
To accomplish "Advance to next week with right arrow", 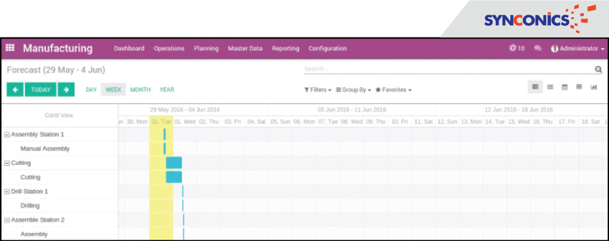I will point(66,90).
